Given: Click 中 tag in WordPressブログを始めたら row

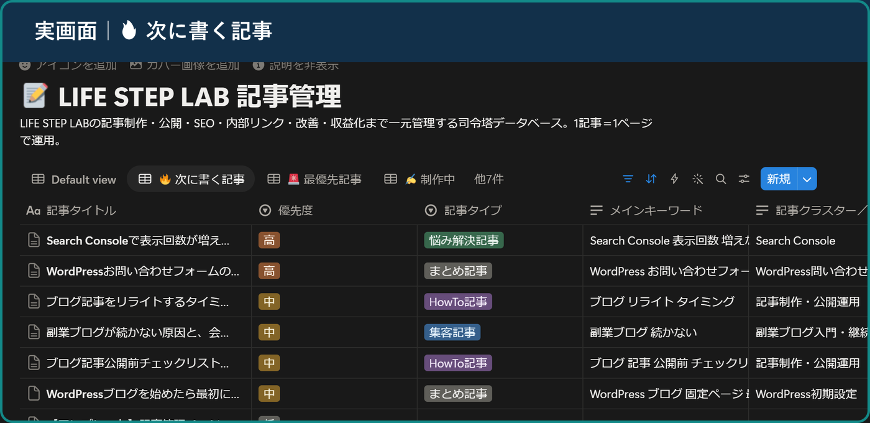Looking at the screenshot, I should point(269,394).
